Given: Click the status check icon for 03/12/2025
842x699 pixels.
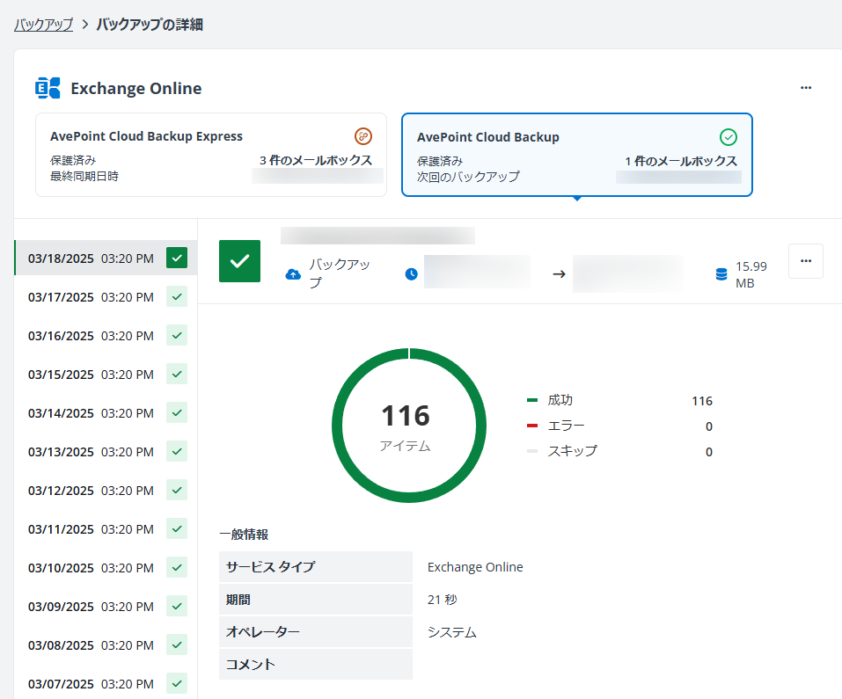Looking at the screenshot, I should pyautogui.click(x=177, y=491).
